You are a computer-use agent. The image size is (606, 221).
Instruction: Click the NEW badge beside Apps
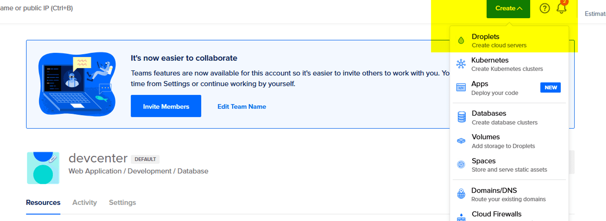click(550, 88)
